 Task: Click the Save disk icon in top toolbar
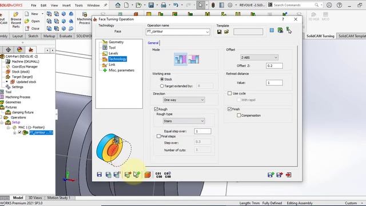[151, 5]
